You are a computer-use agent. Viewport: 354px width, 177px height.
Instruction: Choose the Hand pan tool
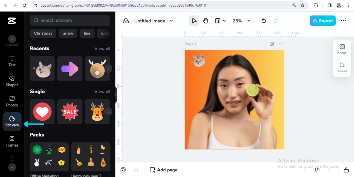[x=205, y=21]
